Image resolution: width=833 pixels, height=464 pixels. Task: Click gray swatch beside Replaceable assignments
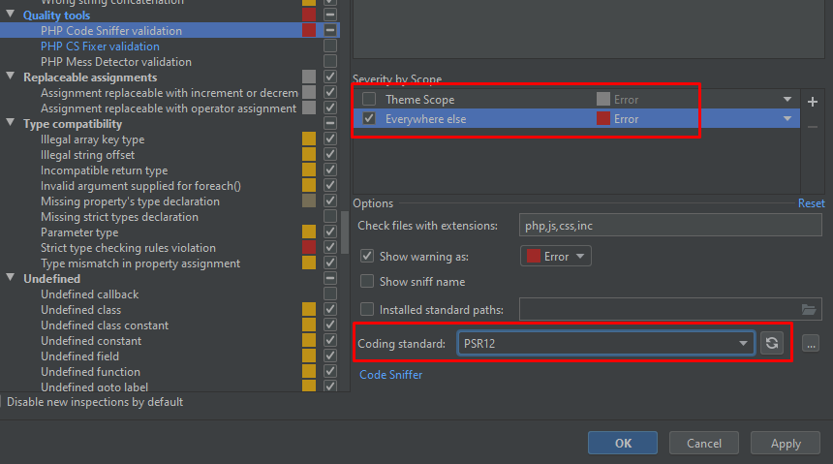click(309, 77)
